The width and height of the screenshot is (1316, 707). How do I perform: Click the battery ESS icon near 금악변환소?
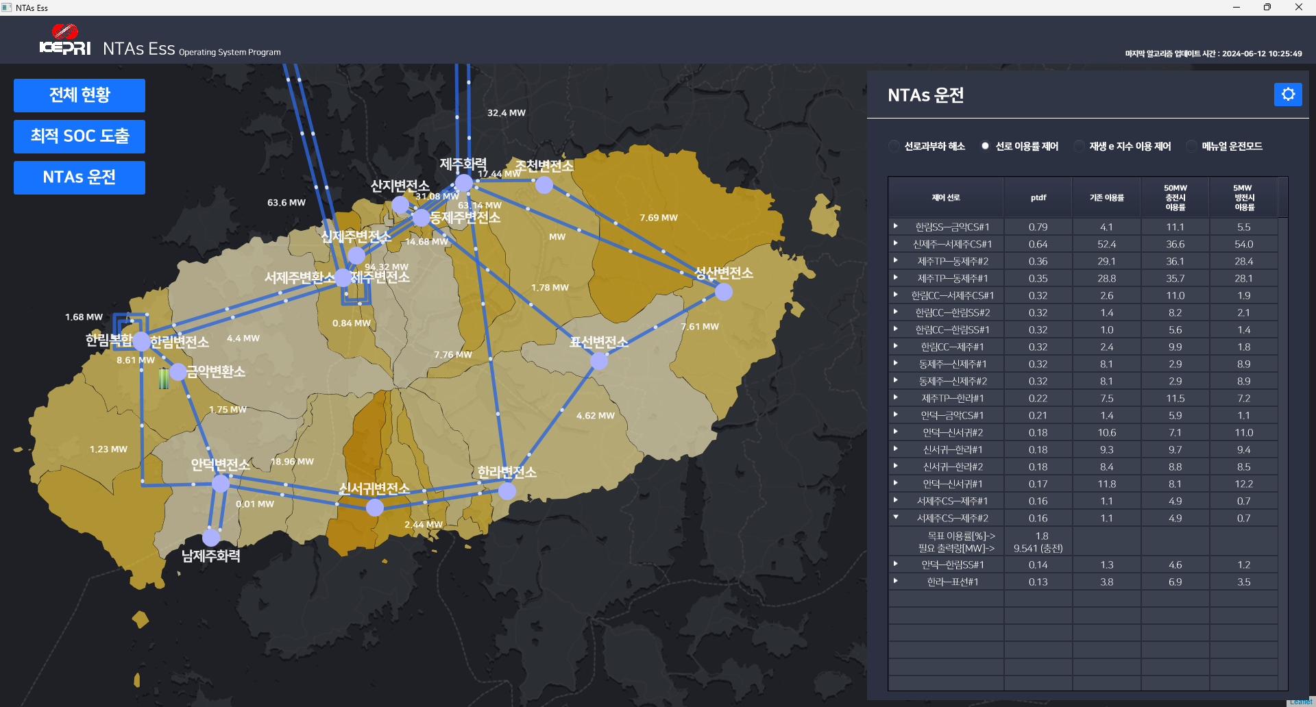coord(164,378)
